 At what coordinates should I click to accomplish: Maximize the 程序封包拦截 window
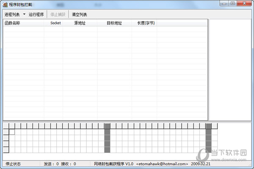click(x=232, y=3)
